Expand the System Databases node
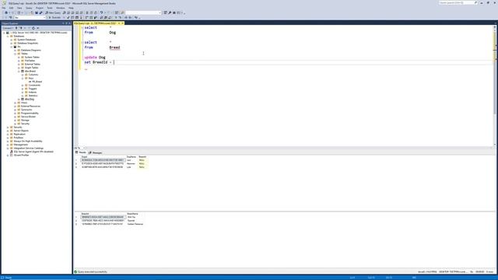The image size is (498, 280). 12,40
